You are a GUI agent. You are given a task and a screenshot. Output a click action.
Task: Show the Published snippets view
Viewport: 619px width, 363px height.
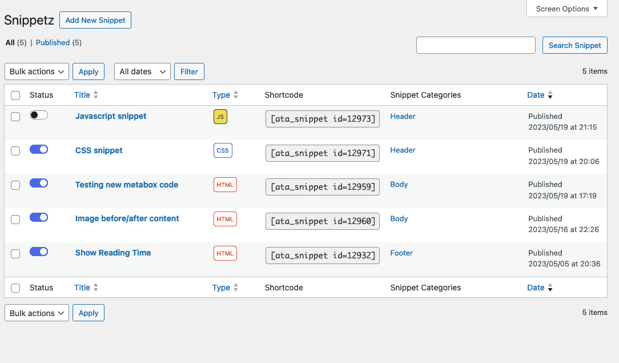click(x=53, y=42)
